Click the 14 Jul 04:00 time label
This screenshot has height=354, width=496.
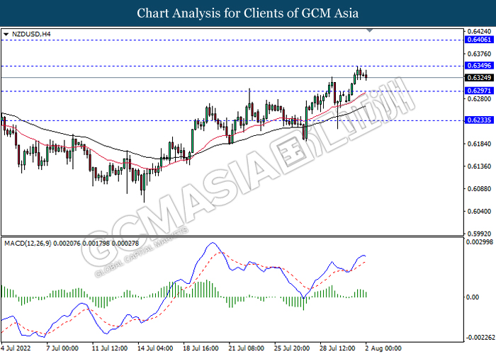(155, 348)
